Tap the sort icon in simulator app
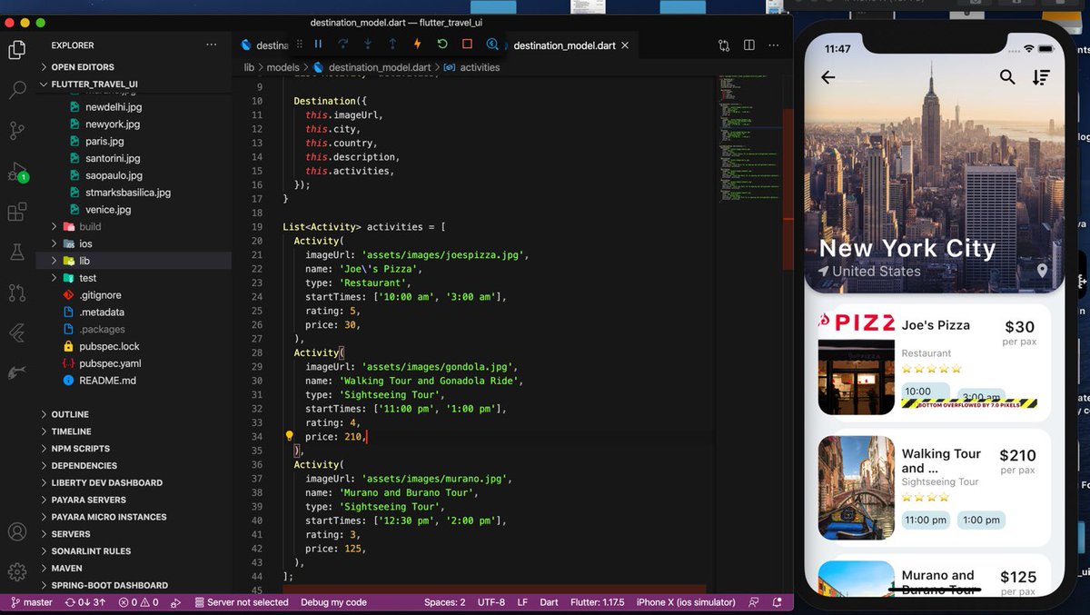1090x615 pixels. tap(1041, 77)
